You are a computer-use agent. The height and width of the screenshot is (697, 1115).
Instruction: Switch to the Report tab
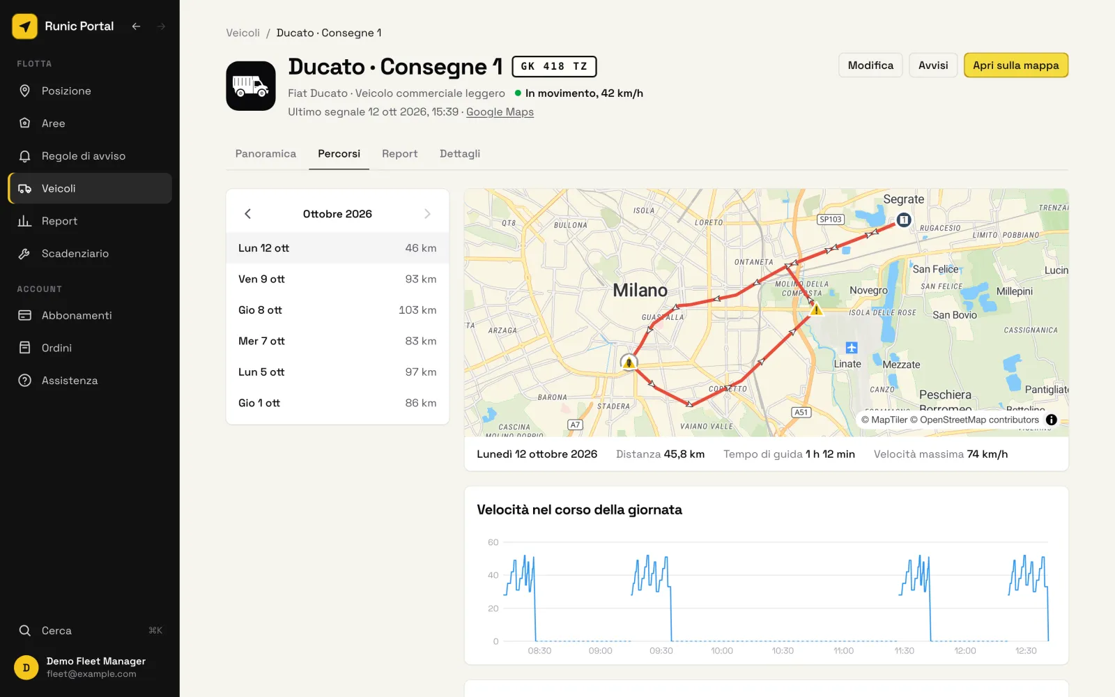400,154
